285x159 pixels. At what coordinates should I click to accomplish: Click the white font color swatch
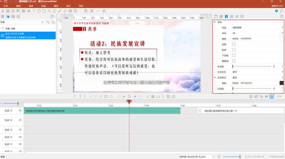click(x=281, y=39)
